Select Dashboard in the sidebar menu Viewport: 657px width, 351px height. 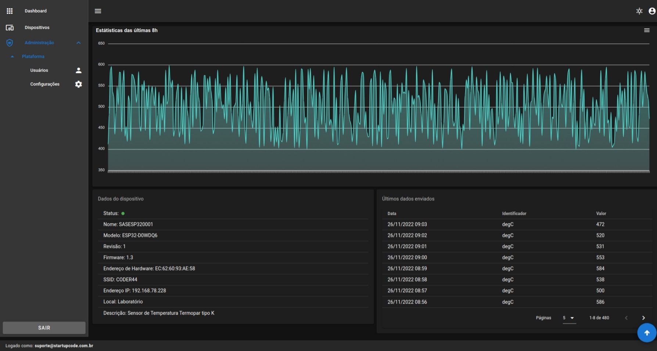(35, 11)
